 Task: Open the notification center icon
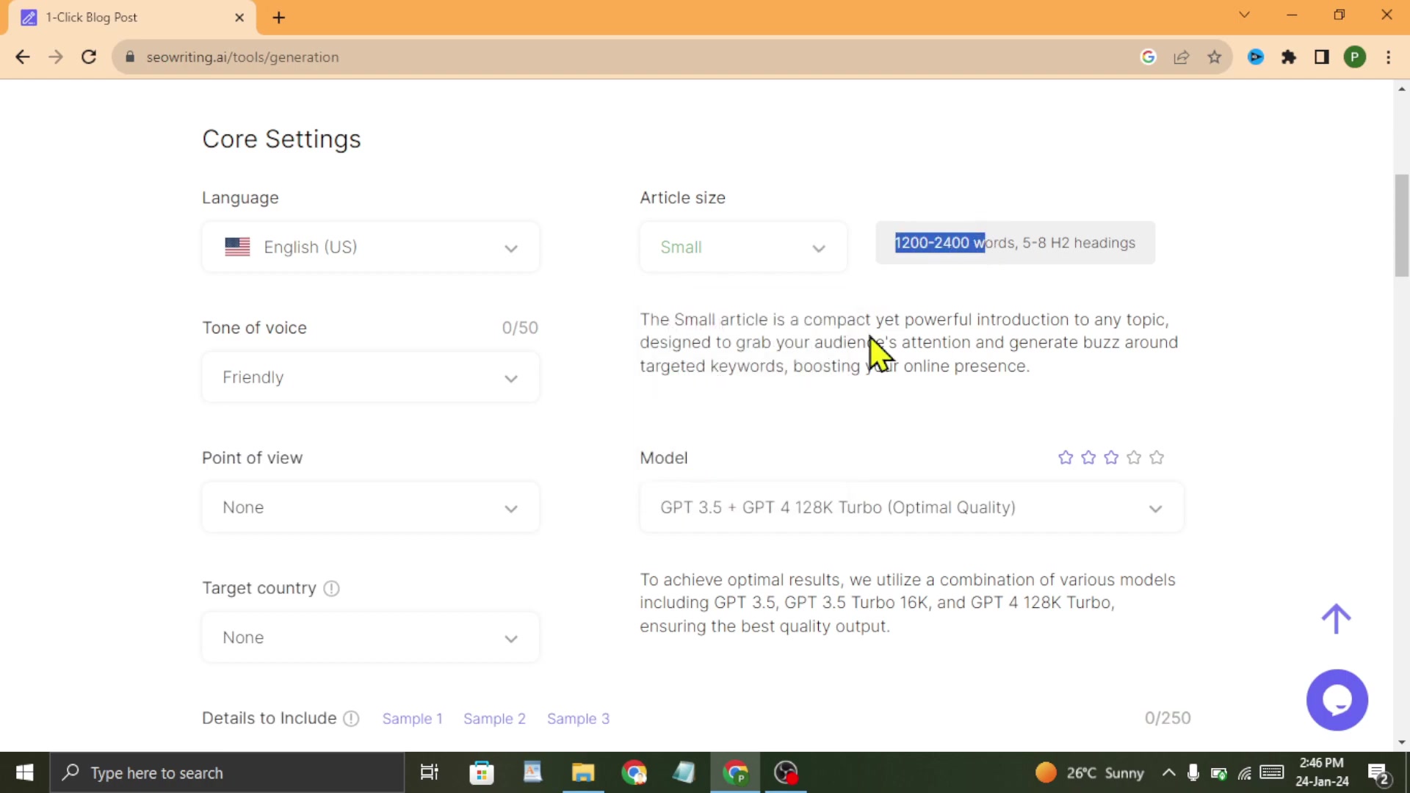click(x=1378, y=773)
